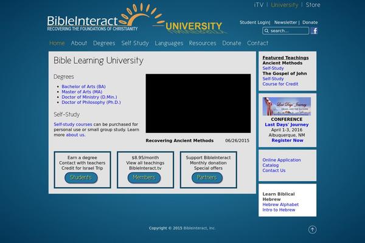This screenshot has width=365, height=243.
Task: Click the top Donate link beside Newsletter
Action: click(x=310, y=22)
